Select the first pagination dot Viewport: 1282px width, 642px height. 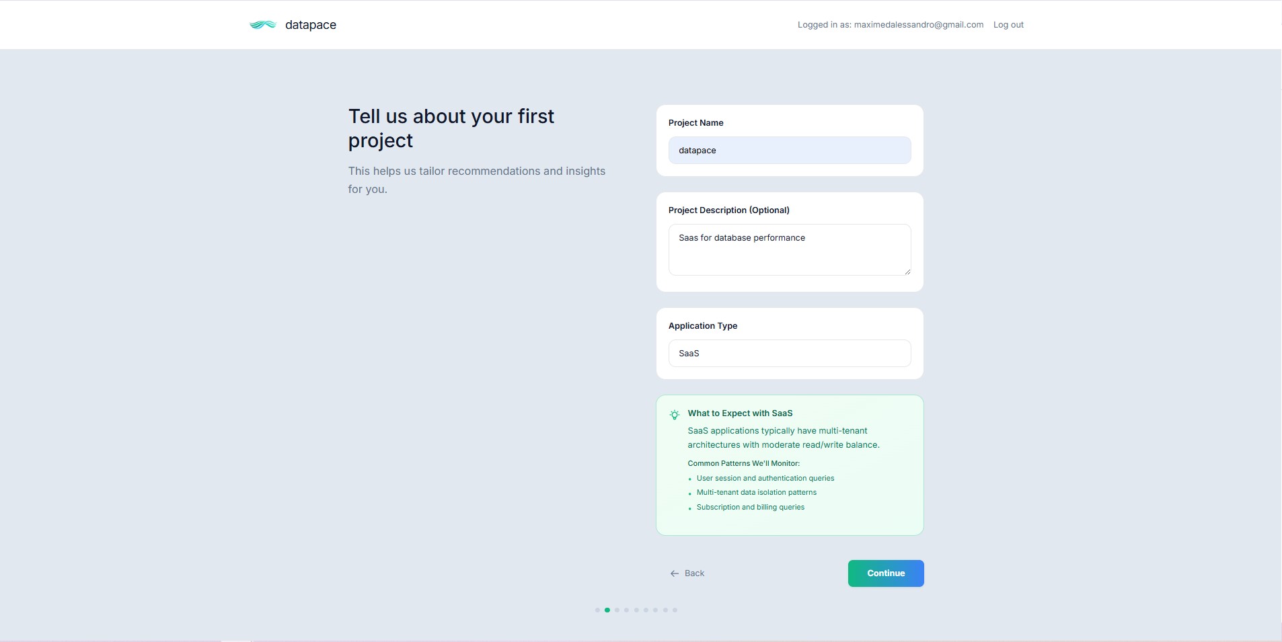(597, 610)
